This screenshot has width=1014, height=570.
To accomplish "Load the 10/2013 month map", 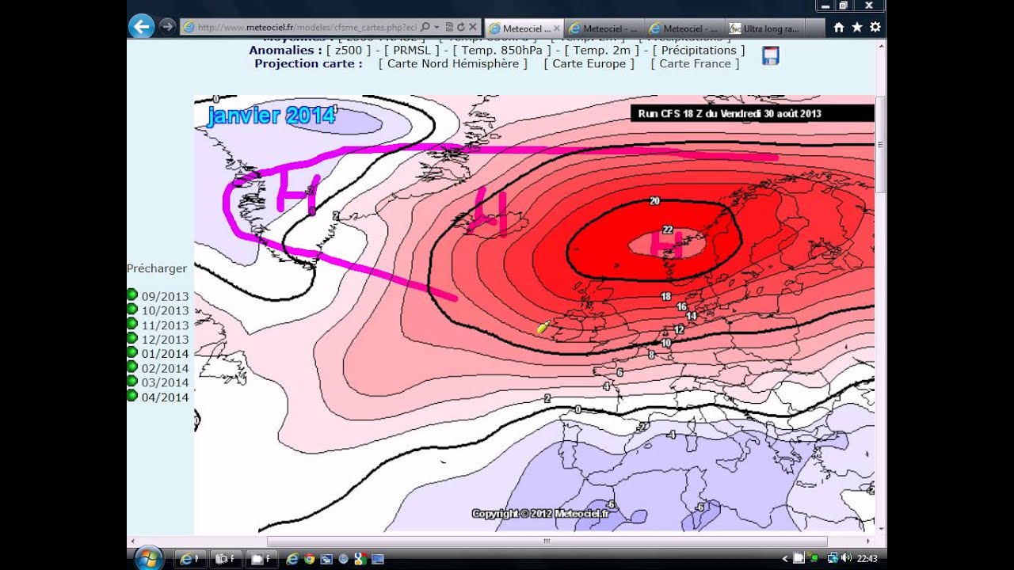I will coord(166,310).
